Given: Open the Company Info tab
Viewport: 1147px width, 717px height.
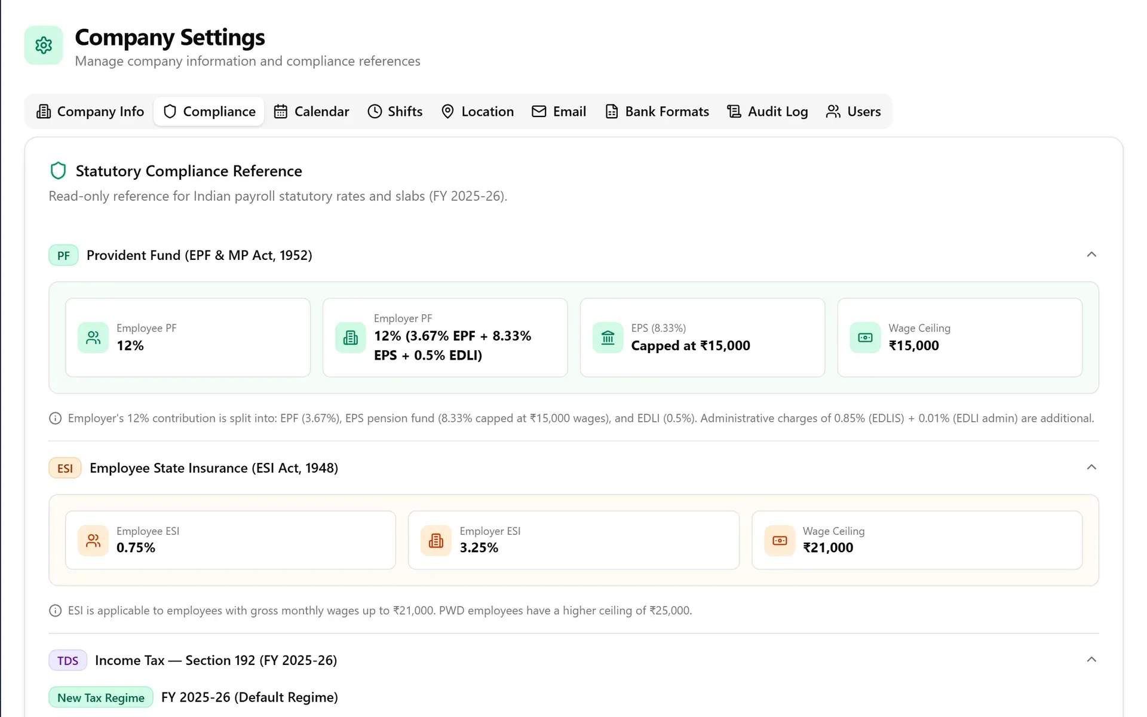Looking at the screenshot, I should pyautogui.click(x=90, y=112).
